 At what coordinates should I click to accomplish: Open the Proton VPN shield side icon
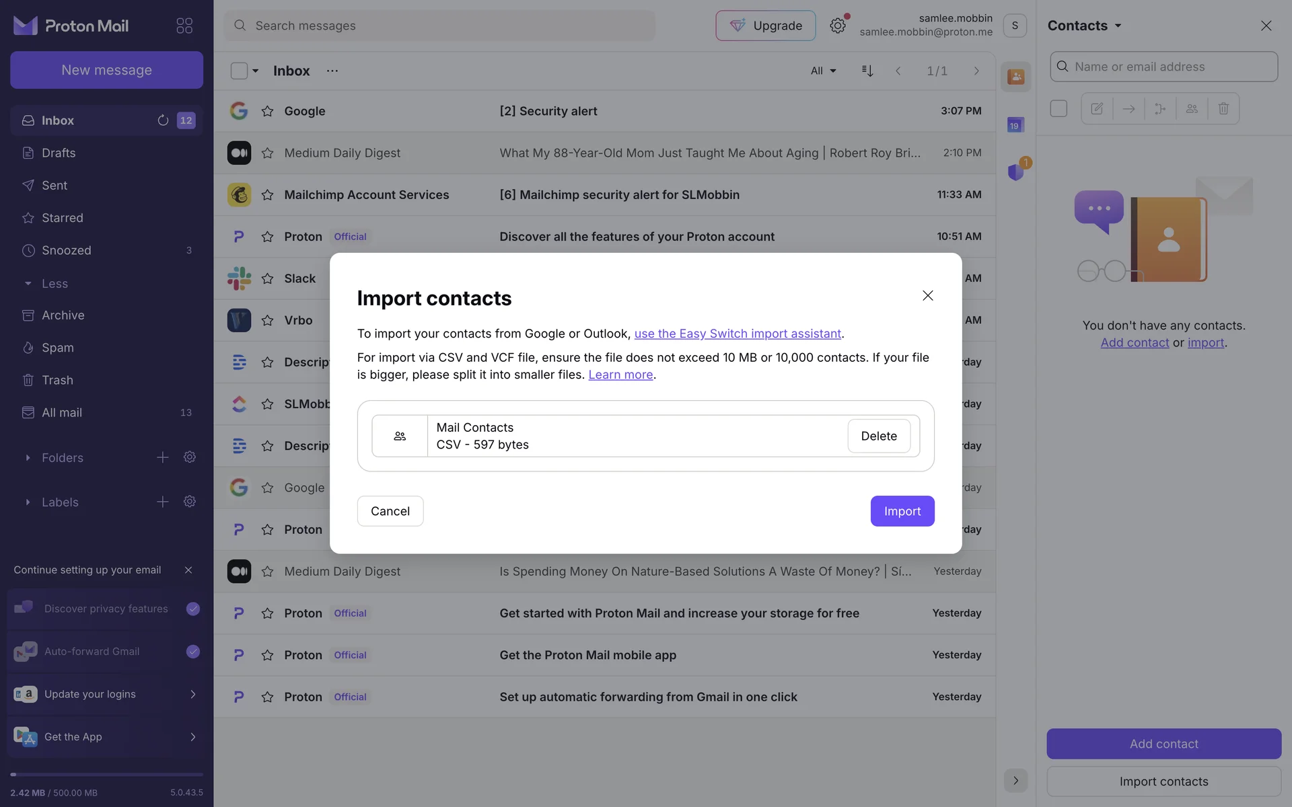pyautogui.click(x=1015, y=172)
